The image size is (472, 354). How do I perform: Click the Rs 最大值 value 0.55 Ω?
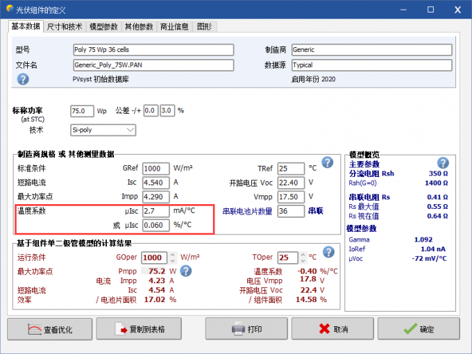[437, 207]
